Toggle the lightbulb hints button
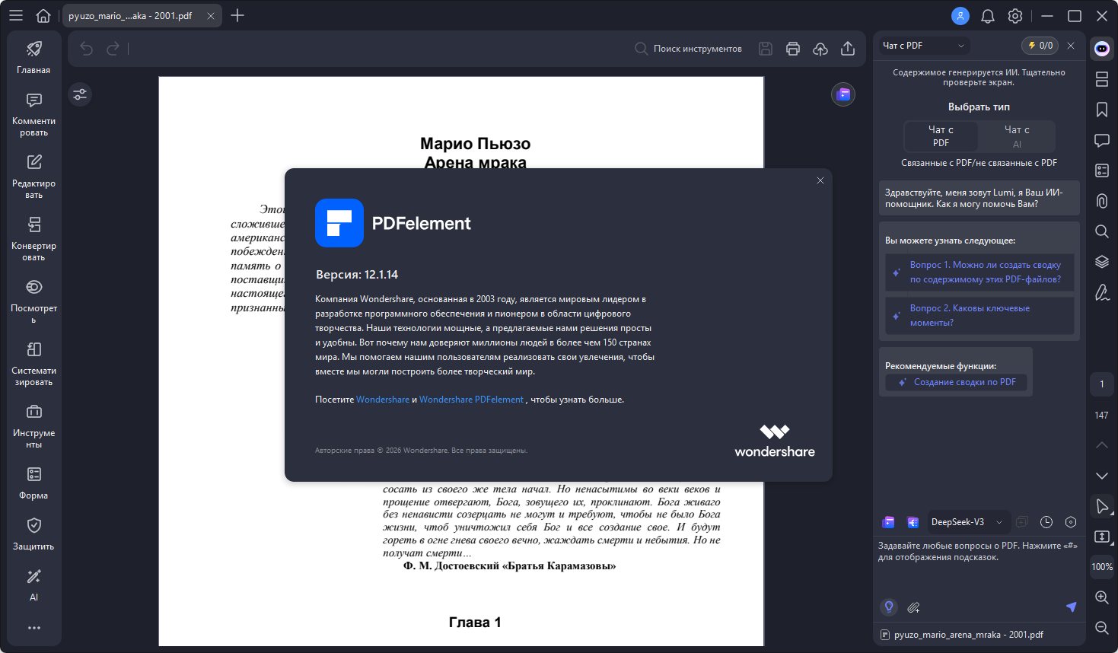 pos(888,607)
